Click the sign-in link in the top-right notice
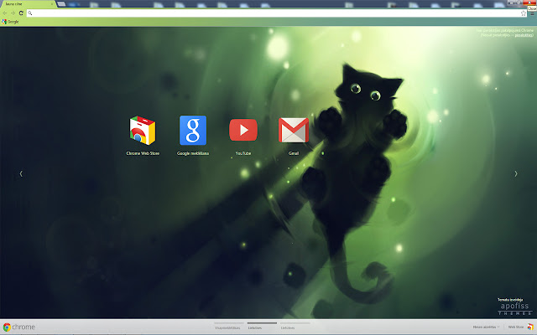537x335 pixels. (524, 35)
